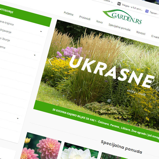Click the 'velike i male' banner subtitle

point(136,92)
